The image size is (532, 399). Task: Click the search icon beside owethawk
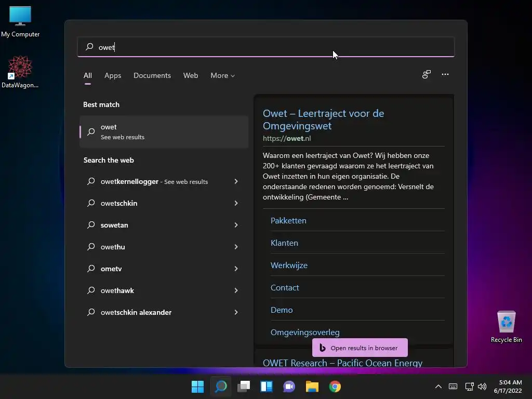[x=91, y=290]
